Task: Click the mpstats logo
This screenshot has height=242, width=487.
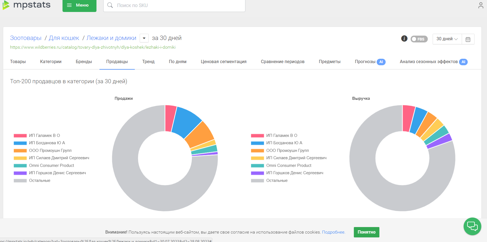Action: tap(27, 5)
